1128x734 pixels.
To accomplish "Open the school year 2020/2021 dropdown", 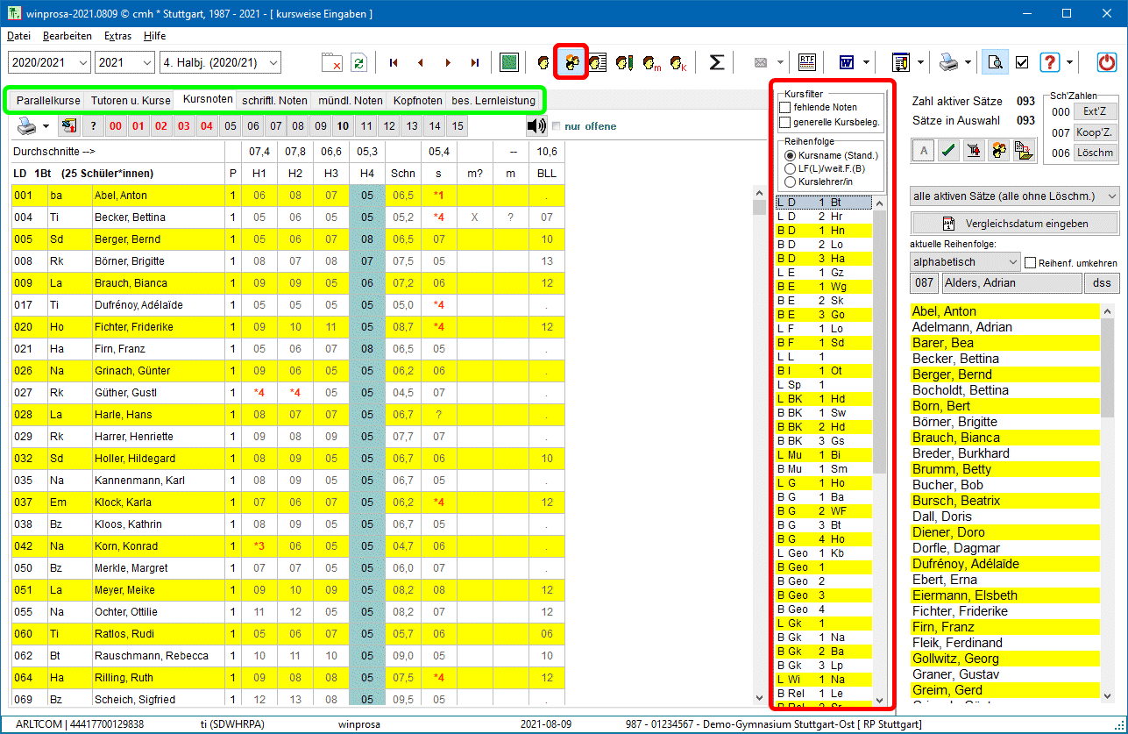I will click(x=82, y=62).
